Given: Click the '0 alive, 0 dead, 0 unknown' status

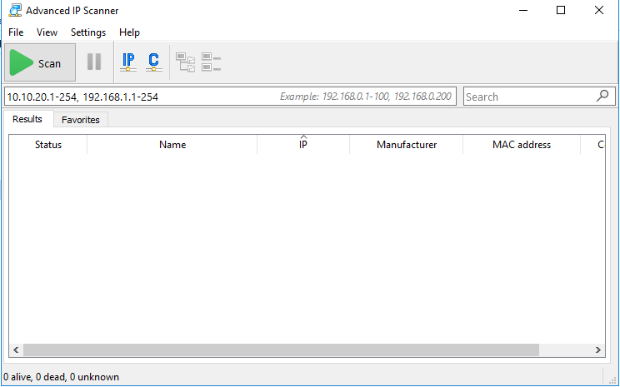Looking at the screenshot, I should click(x=62, y=377).
